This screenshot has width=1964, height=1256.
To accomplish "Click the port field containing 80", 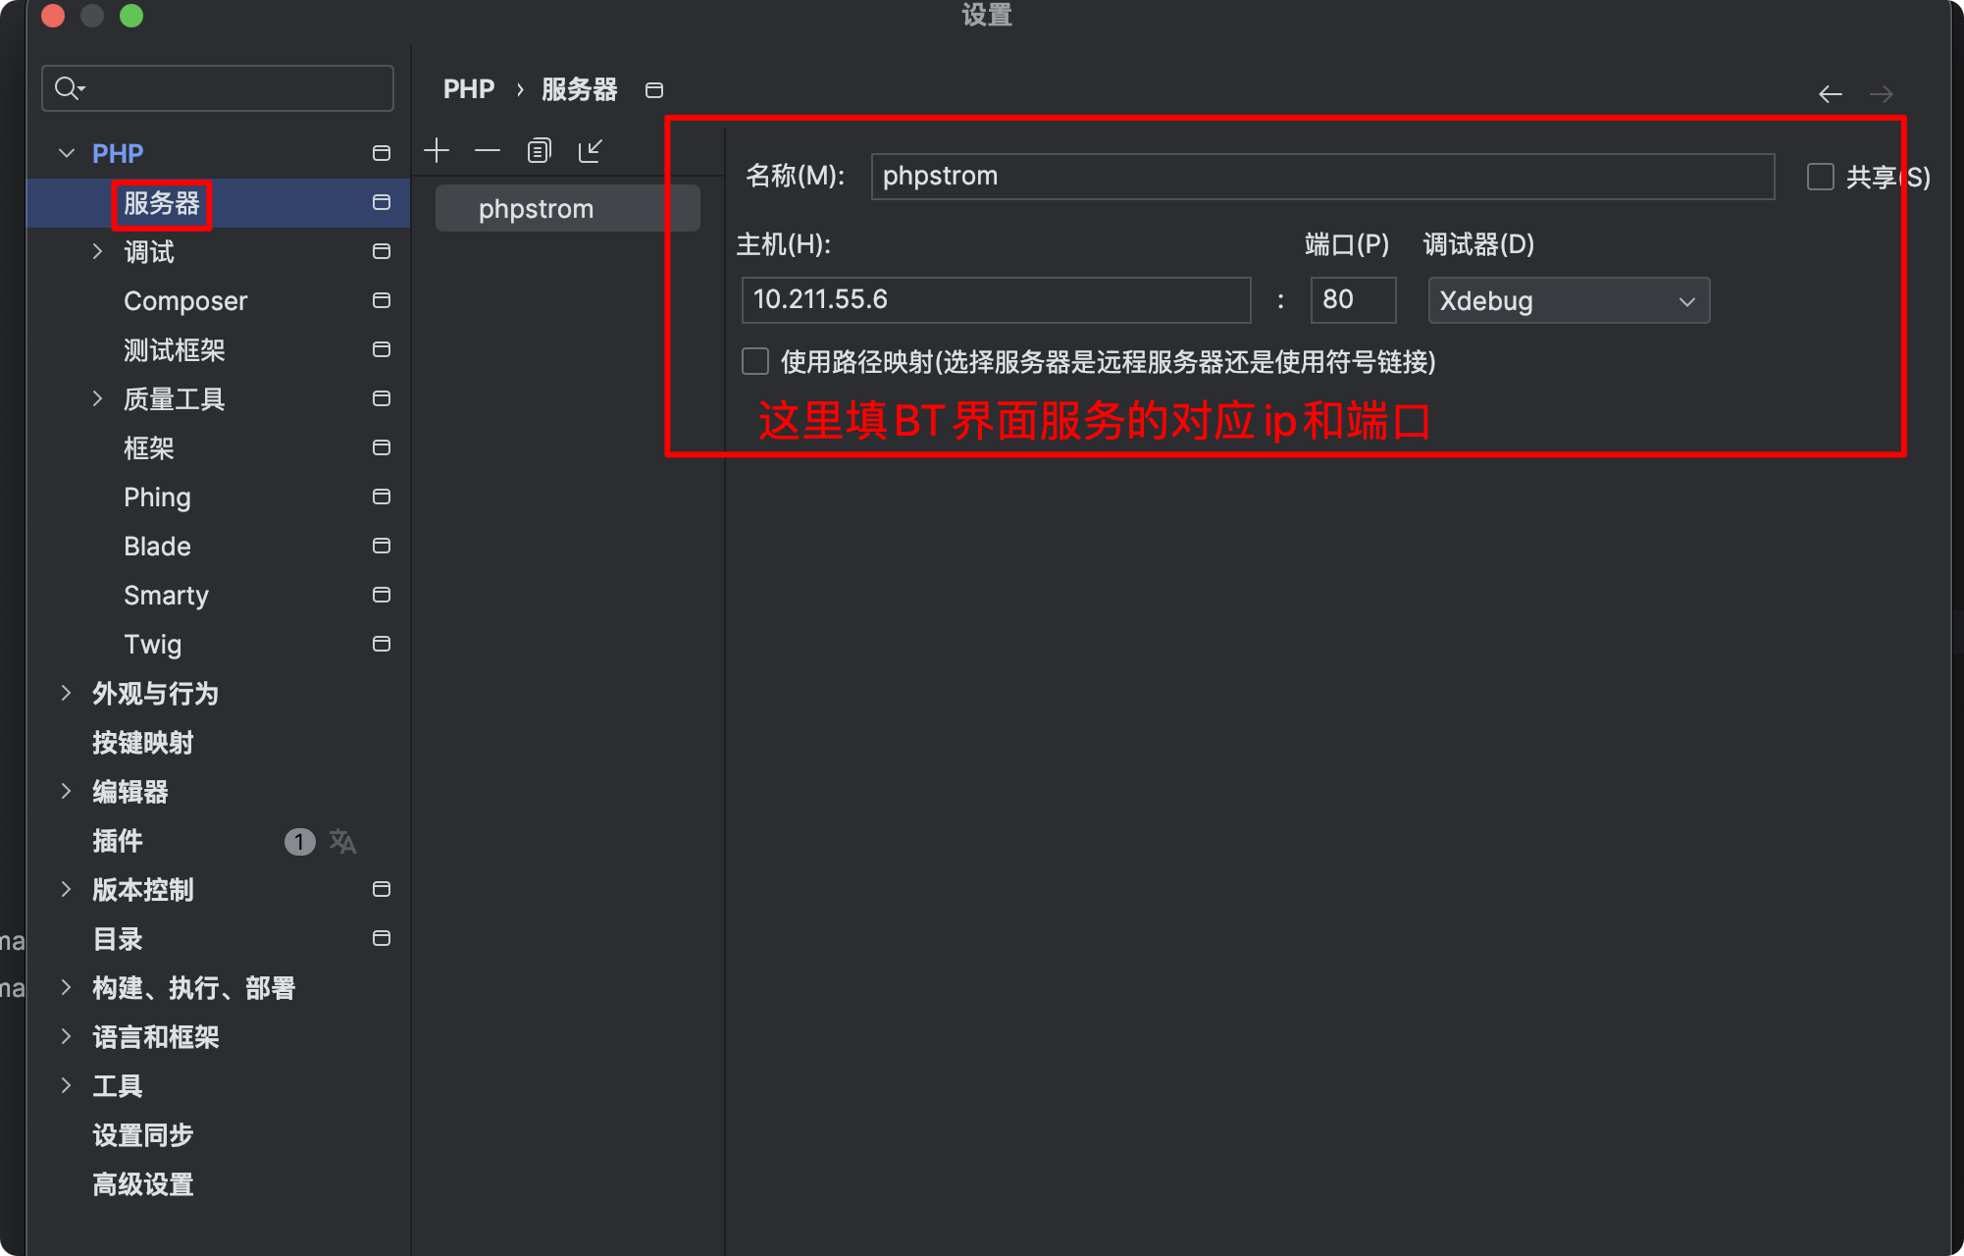I will click(x=1352, y=299).
